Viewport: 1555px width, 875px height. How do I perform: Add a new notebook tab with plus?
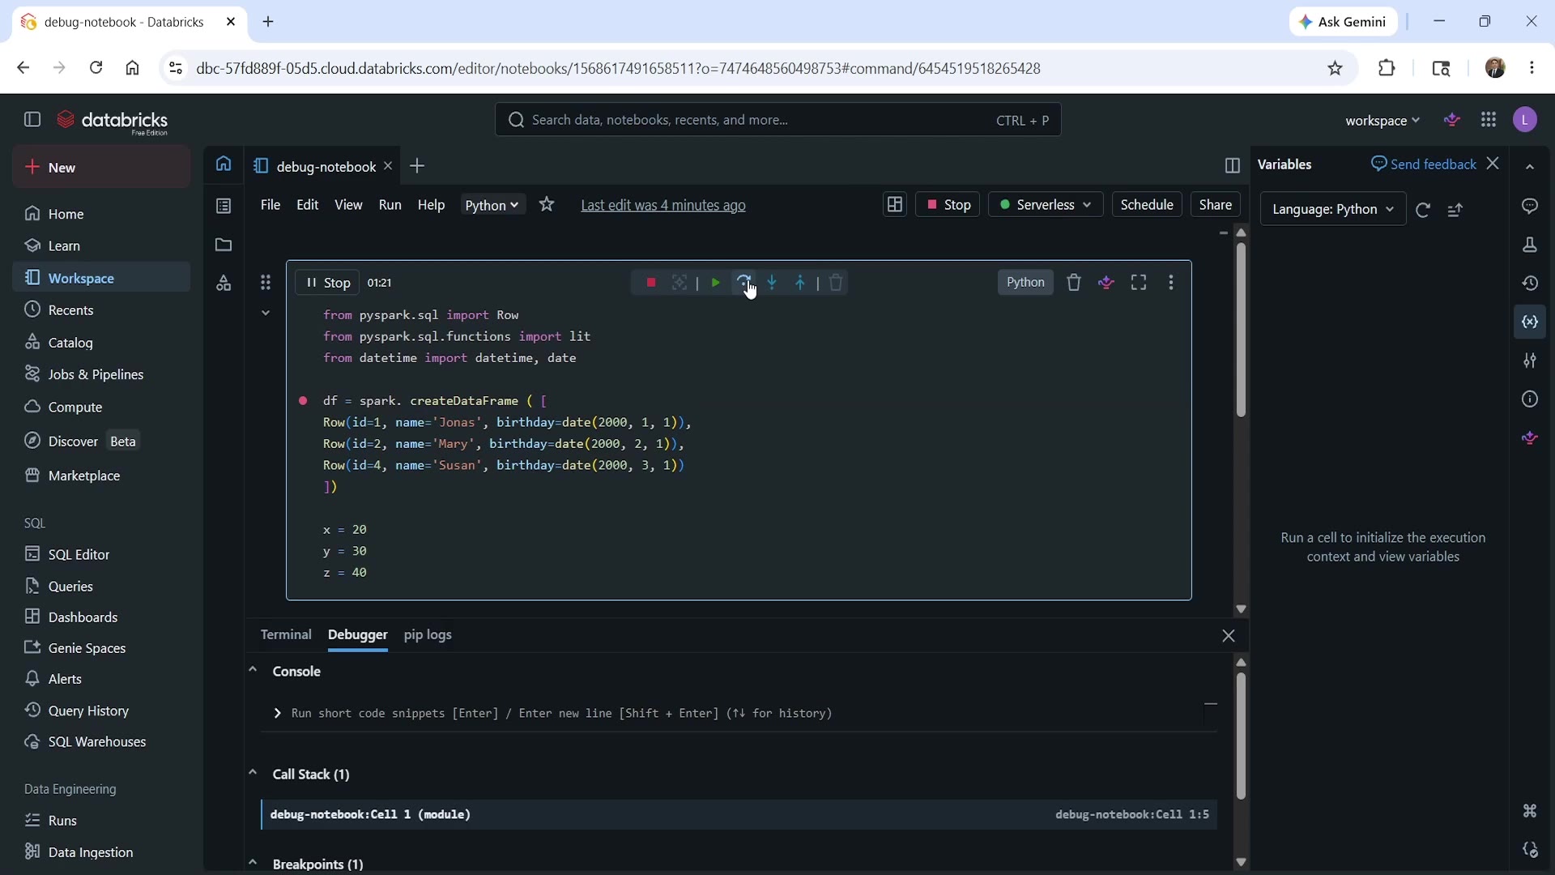[417, 166]
